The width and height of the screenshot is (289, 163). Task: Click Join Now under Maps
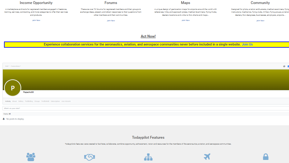(x=185, y=20)
